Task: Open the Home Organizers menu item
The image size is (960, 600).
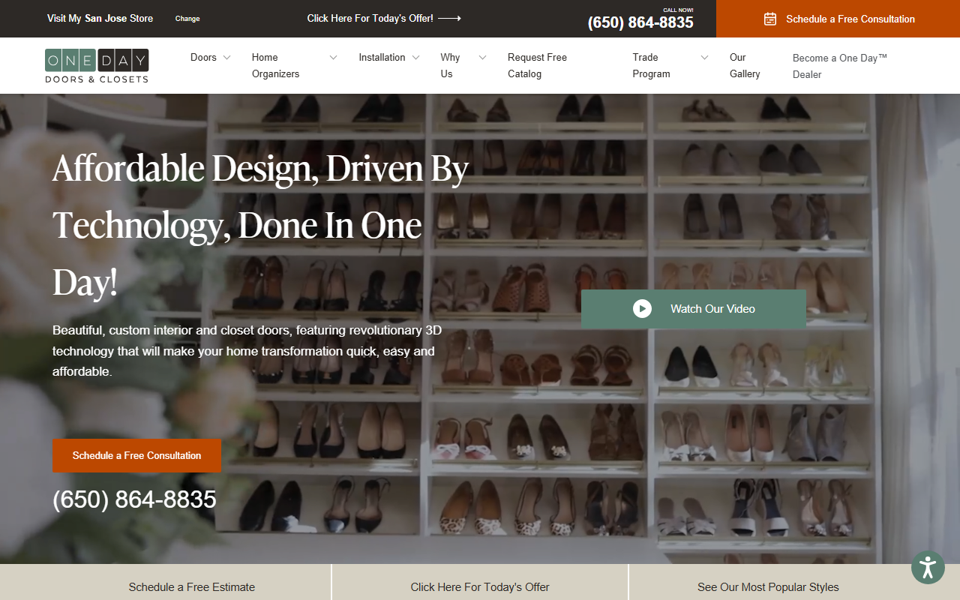Action: coord(275,65)
